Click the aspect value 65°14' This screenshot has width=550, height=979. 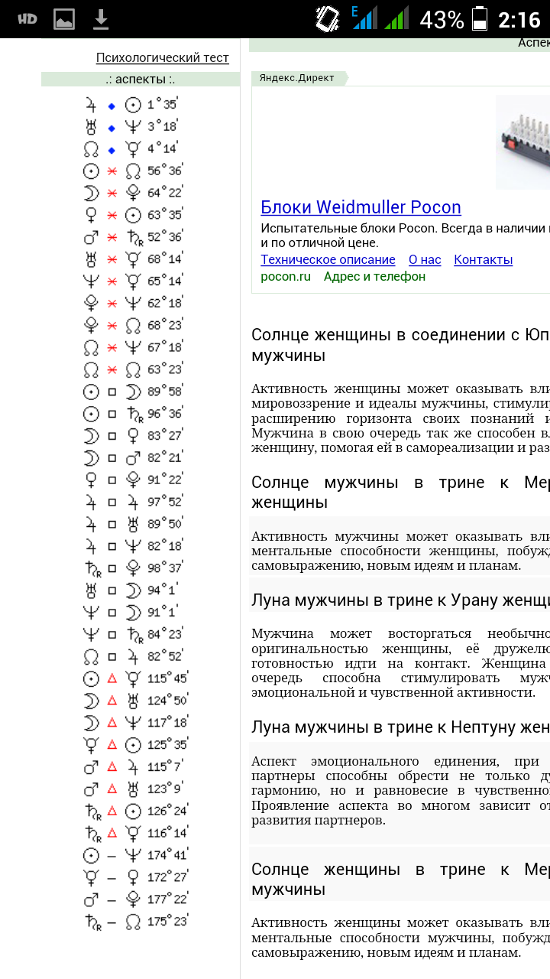point(165,281)
